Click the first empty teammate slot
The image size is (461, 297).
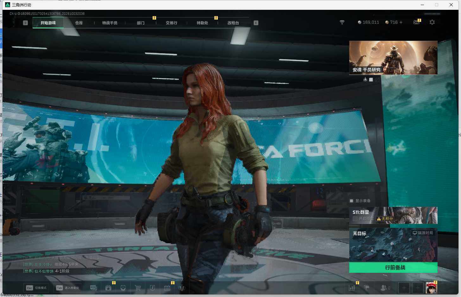404,288
